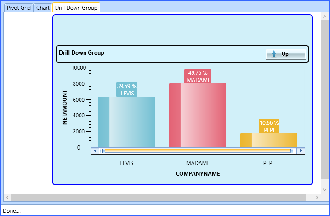Click the blue up-arrow icon on the Up button
This screenshot has width=330, height=216.
[x=273, y=54]
